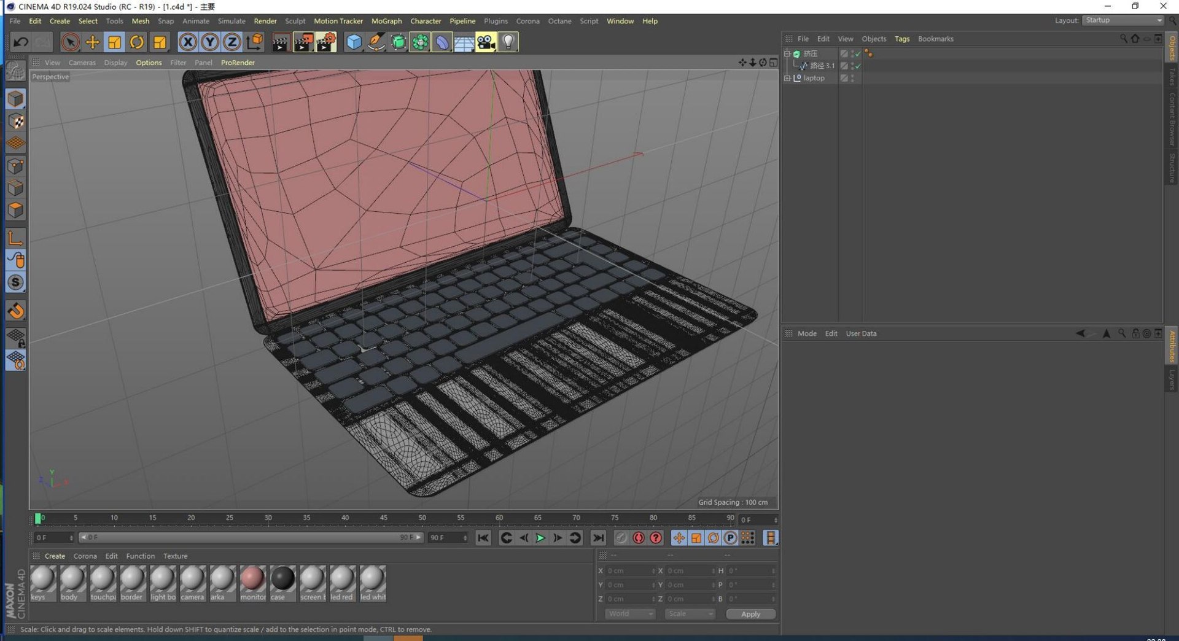Toggle the Y axis lock
Screen dimensions: 1179x641
coord(210,42)
